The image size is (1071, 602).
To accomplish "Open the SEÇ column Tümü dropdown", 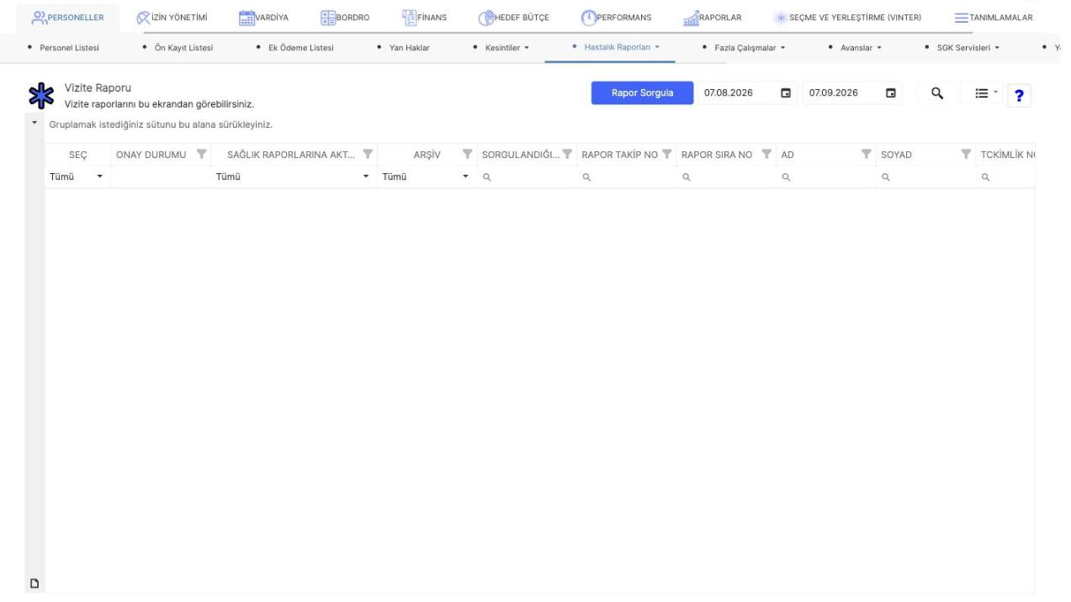I will click(x=77, y=177).
